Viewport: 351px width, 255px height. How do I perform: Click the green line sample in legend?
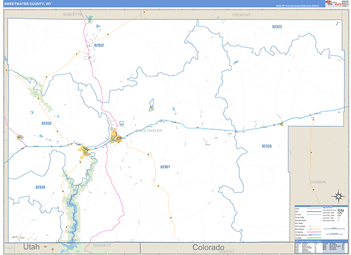pyautogui.click(x=314, y=238)
